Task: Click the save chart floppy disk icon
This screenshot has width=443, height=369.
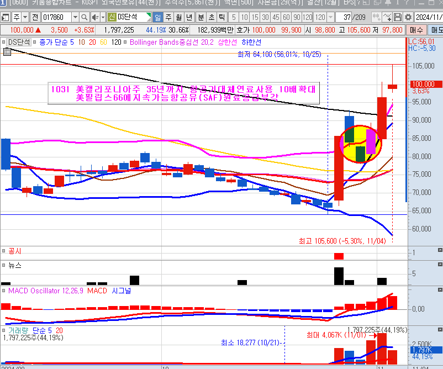Action: tap(398, 18)
